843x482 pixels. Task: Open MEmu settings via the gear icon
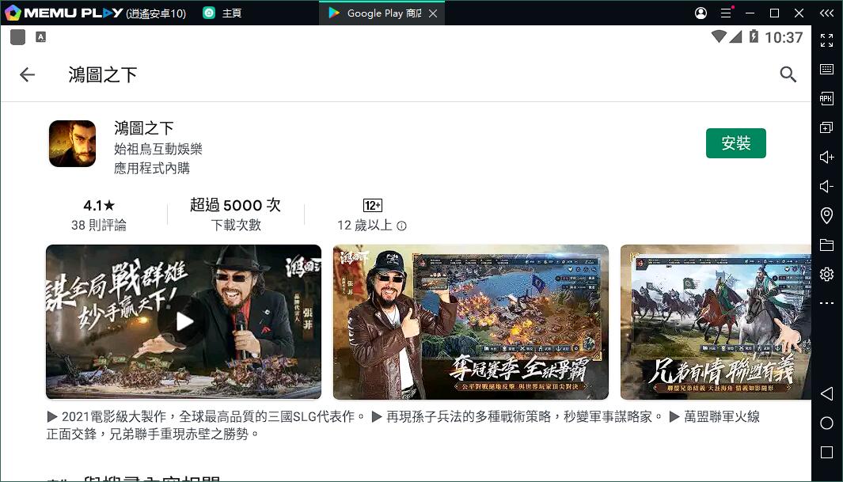(x=826, y=274)
